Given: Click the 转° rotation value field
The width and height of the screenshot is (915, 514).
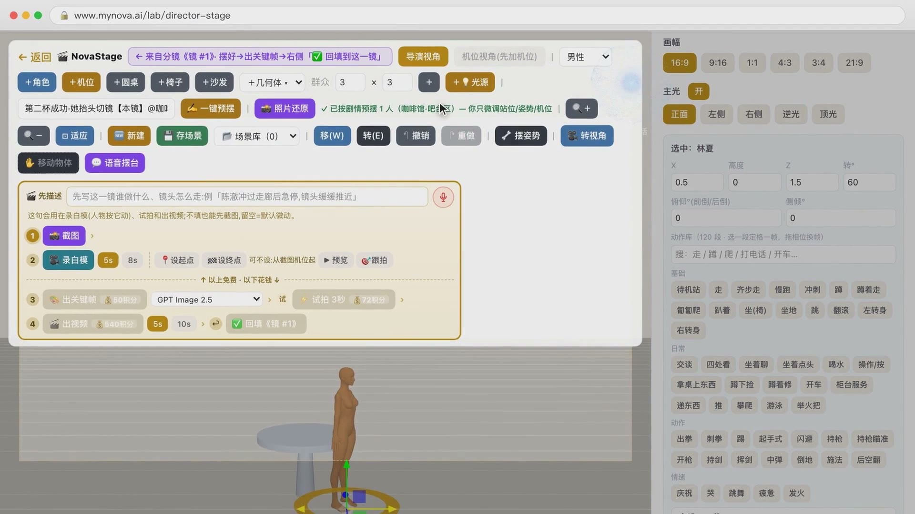Looking at the screenshot, I should 869,182.
